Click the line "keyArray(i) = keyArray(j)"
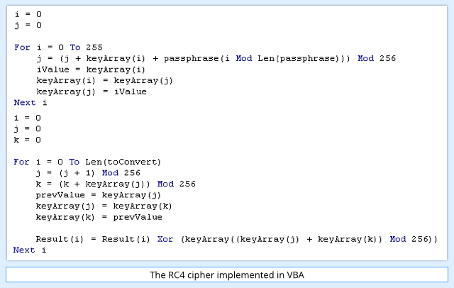 click(104, 80)
